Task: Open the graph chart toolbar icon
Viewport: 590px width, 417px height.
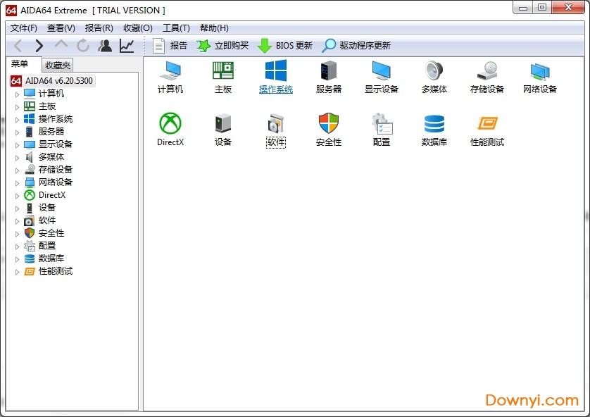Action: tap(127, 46)
